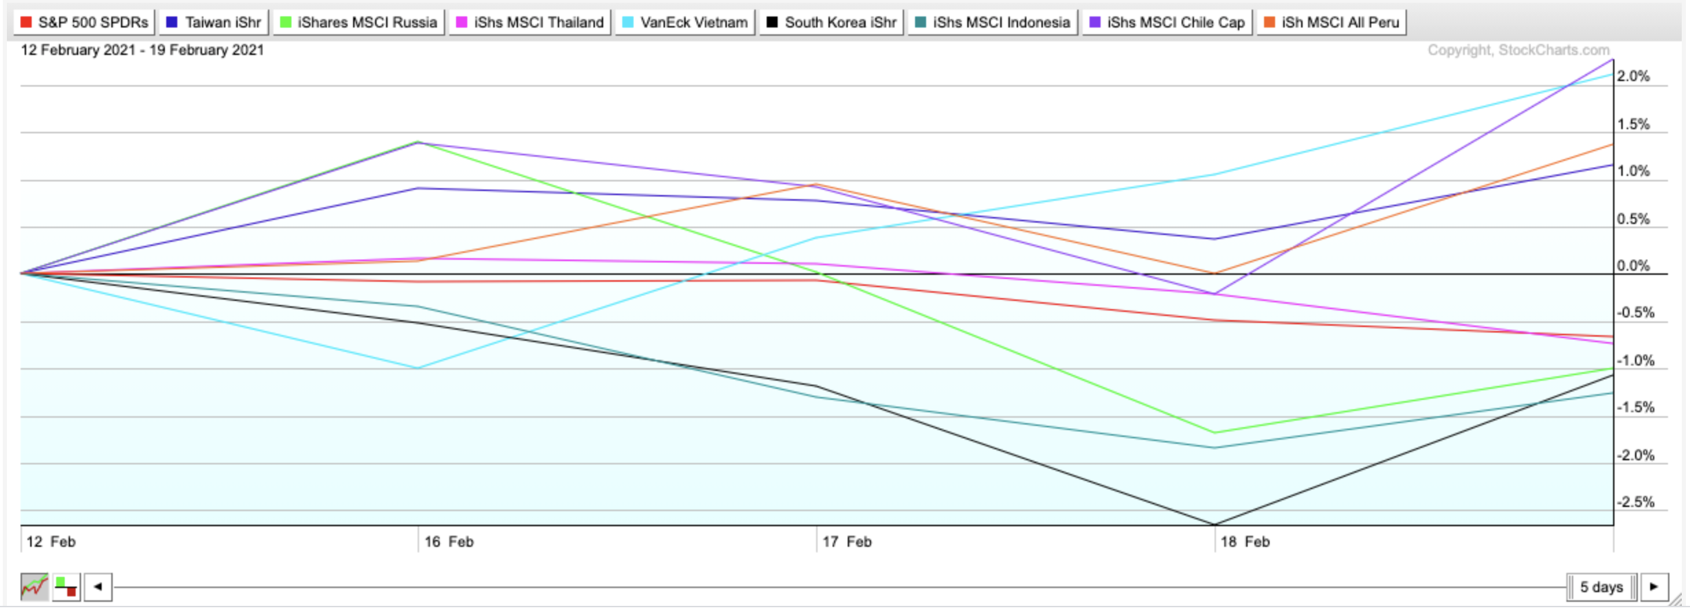Toggle the Taiwan iShr series button
The height and width of the screenshot is (610, 1690).
click(x=214, y=22)
